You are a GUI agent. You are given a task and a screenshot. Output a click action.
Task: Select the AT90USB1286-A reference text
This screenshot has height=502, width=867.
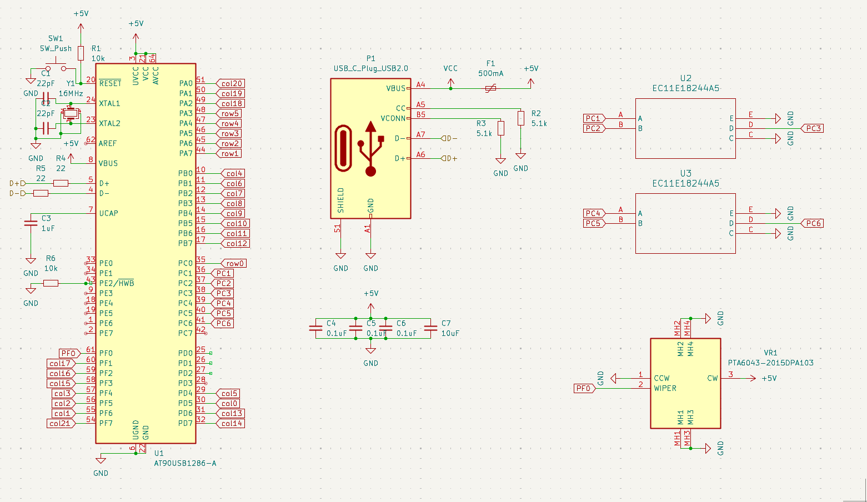(x=185, y=463)
